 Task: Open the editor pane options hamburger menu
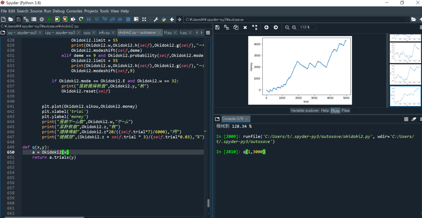coord(208,33)
